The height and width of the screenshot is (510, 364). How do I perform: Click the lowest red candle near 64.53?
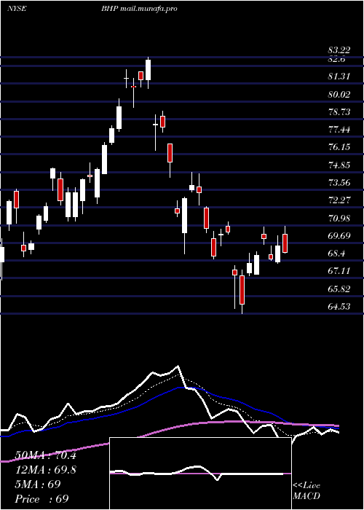pyautogui.click(x=242, y=290)
